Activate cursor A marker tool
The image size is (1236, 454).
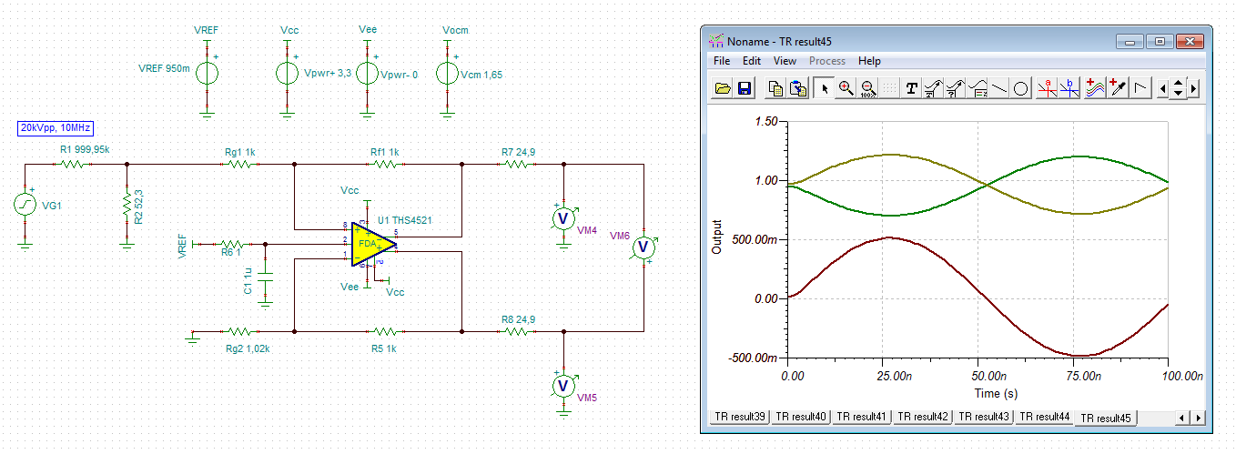[x=1047, y=88]
